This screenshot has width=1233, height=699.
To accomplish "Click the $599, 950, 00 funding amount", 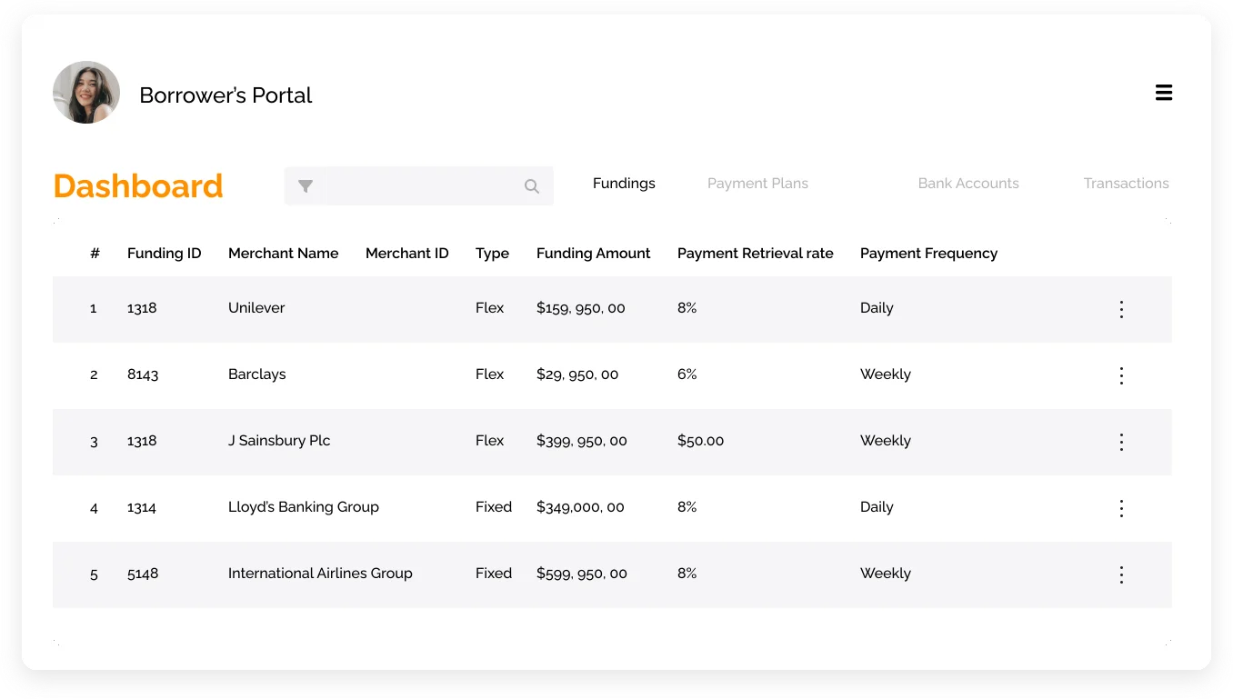I will click(582, 574).
